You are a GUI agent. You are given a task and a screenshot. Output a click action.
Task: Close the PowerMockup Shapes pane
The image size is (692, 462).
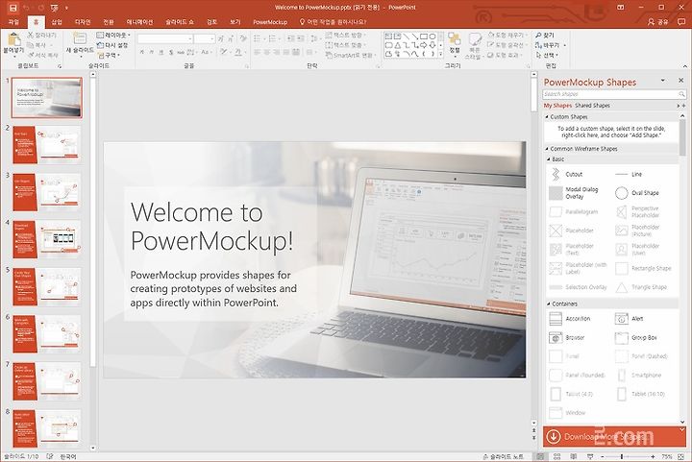[681, 81]
